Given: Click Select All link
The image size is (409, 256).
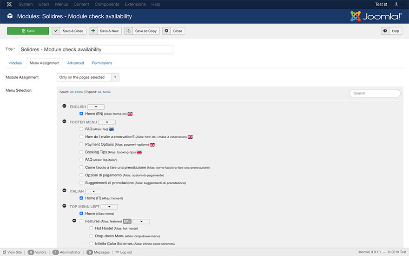Looking at the screenshot, I should click(x=72, y=92).
